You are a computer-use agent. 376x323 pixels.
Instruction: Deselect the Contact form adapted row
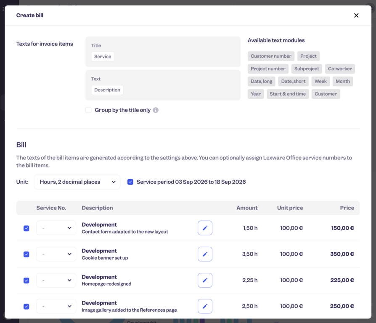[26, 228]
